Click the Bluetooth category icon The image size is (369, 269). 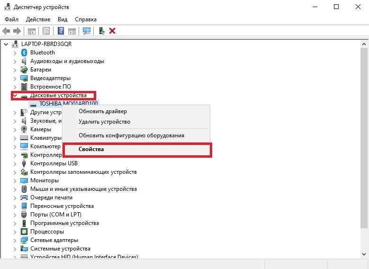(24, 53)
